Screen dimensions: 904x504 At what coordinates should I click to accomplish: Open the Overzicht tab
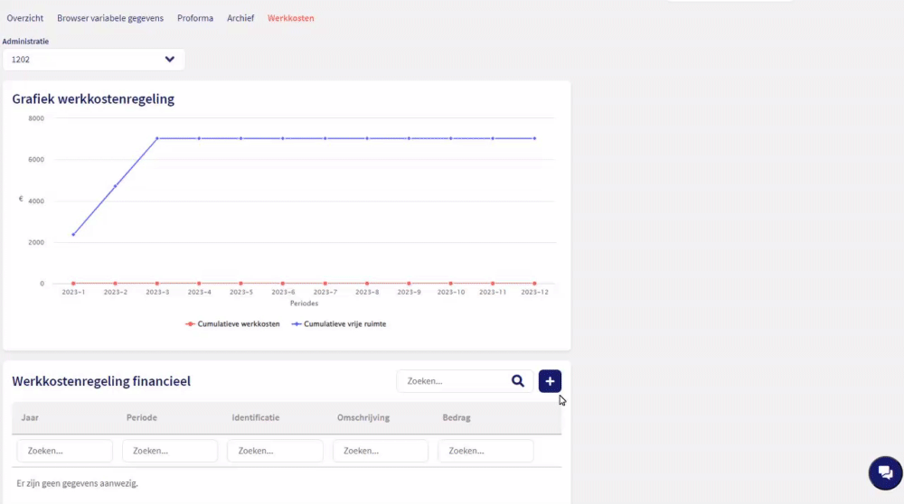(25, 18)
